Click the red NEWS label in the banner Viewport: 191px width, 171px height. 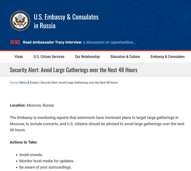pyautogui.click(x=15, y=42)
